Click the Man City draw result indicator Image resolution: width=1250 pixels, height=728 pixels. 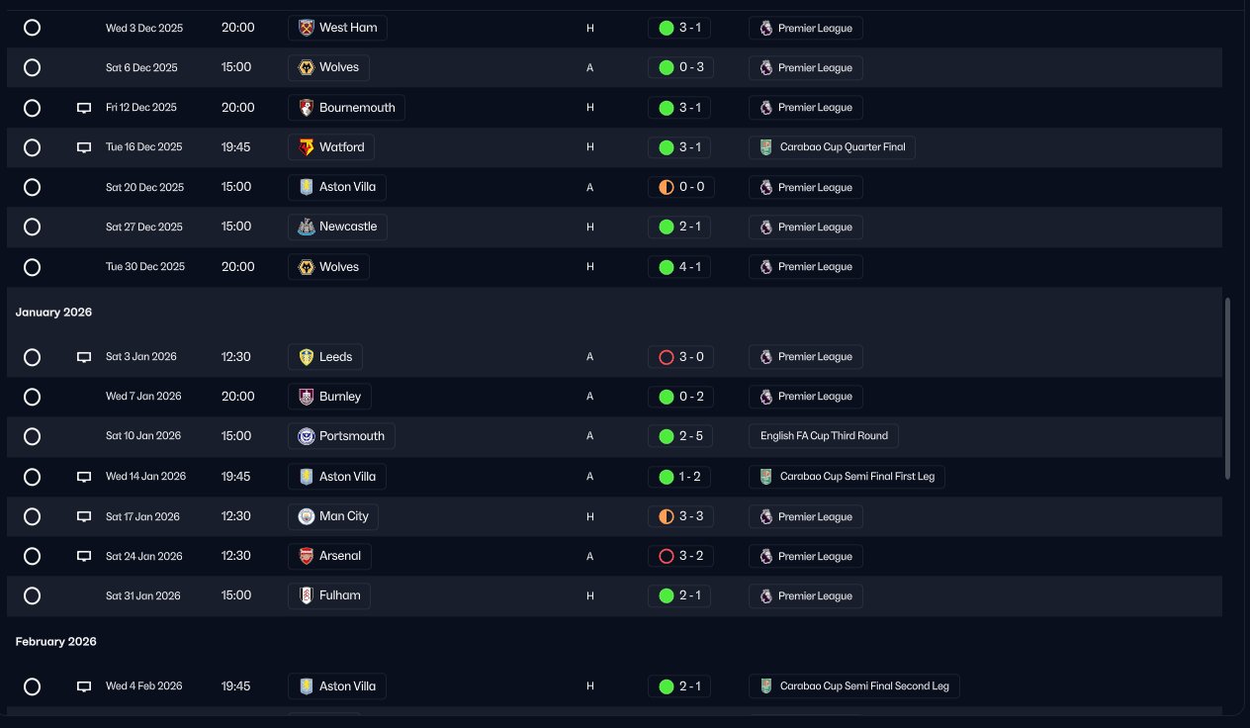[x=667, y=516]
